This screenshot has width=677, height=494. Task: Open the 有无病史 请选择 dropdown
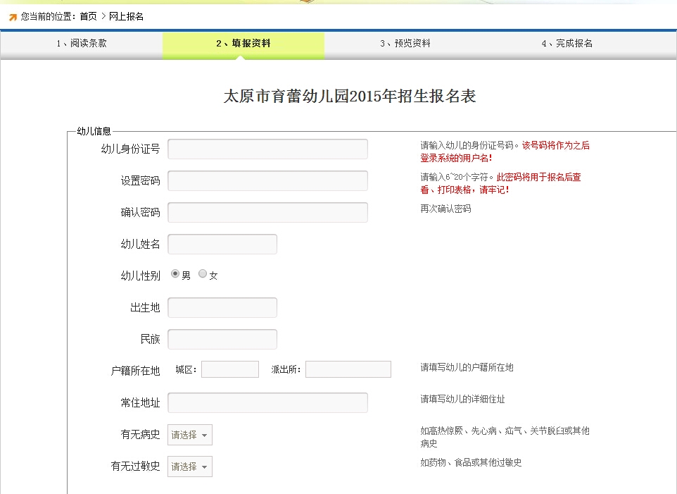[189, 435]
